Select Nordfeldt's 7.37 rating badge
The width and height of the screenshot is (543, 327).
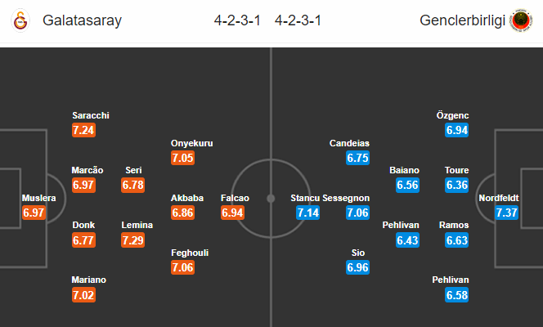coord(507,213)
